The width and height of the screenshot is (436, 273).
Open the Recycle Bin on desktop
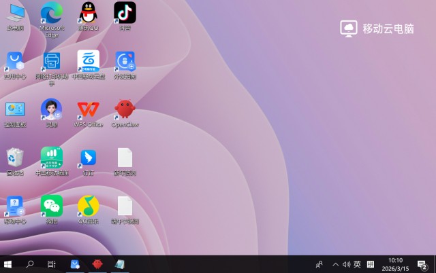pos(15,158)
